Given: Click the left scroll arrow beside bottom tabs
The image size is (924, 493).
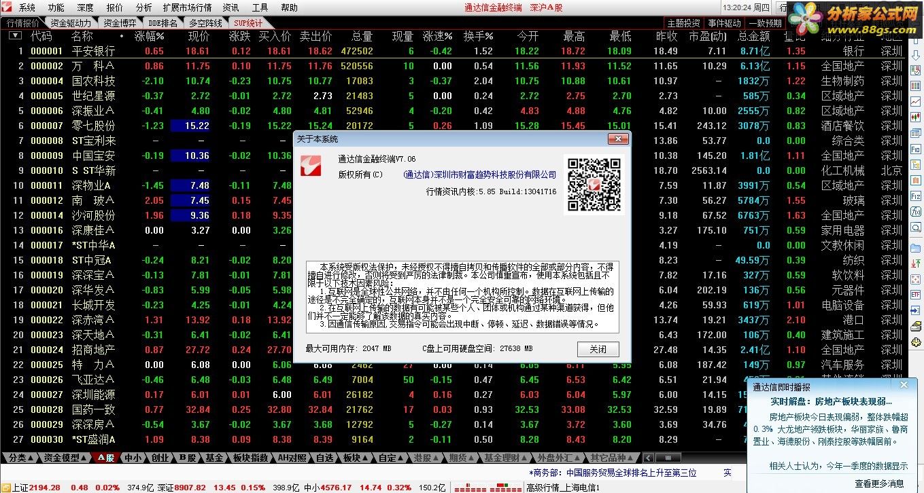Looking at the screenshot, I should pos(649,458).
